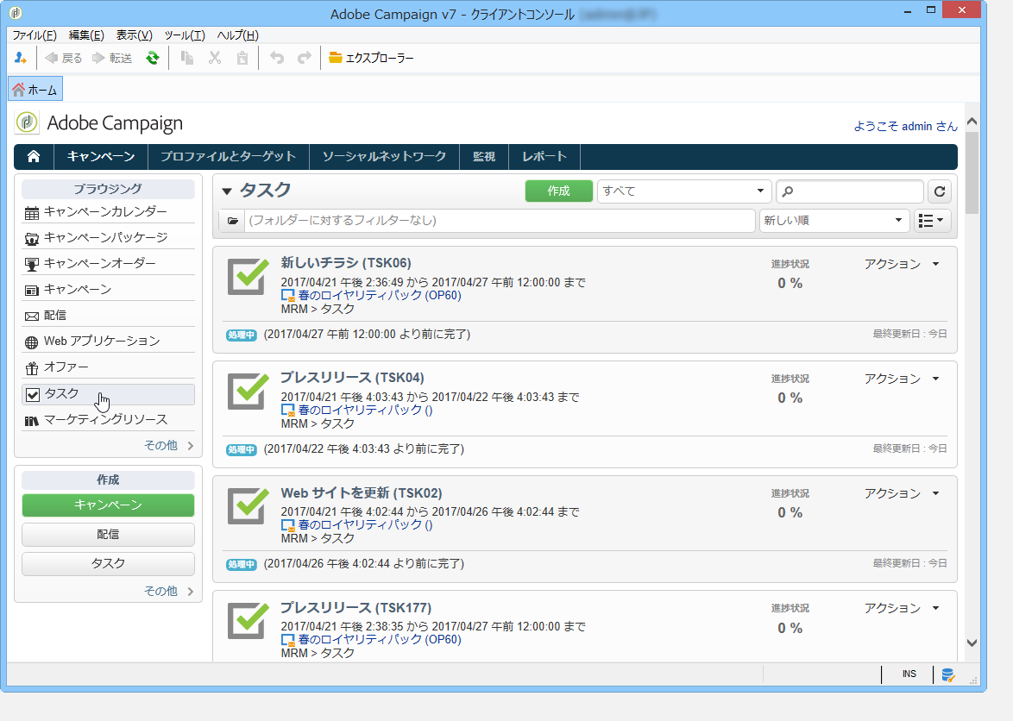Open the list display mode dropdown

[x=931, y=220]
